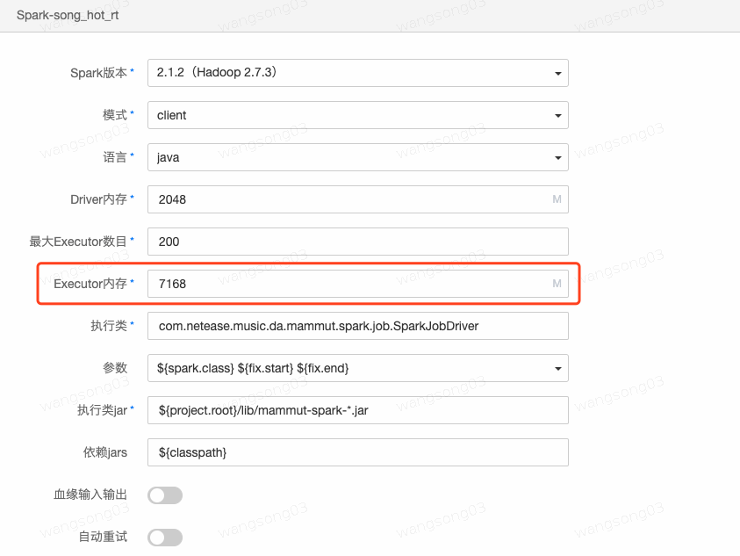Enable the 血缘输入输出 toggle

165,495
